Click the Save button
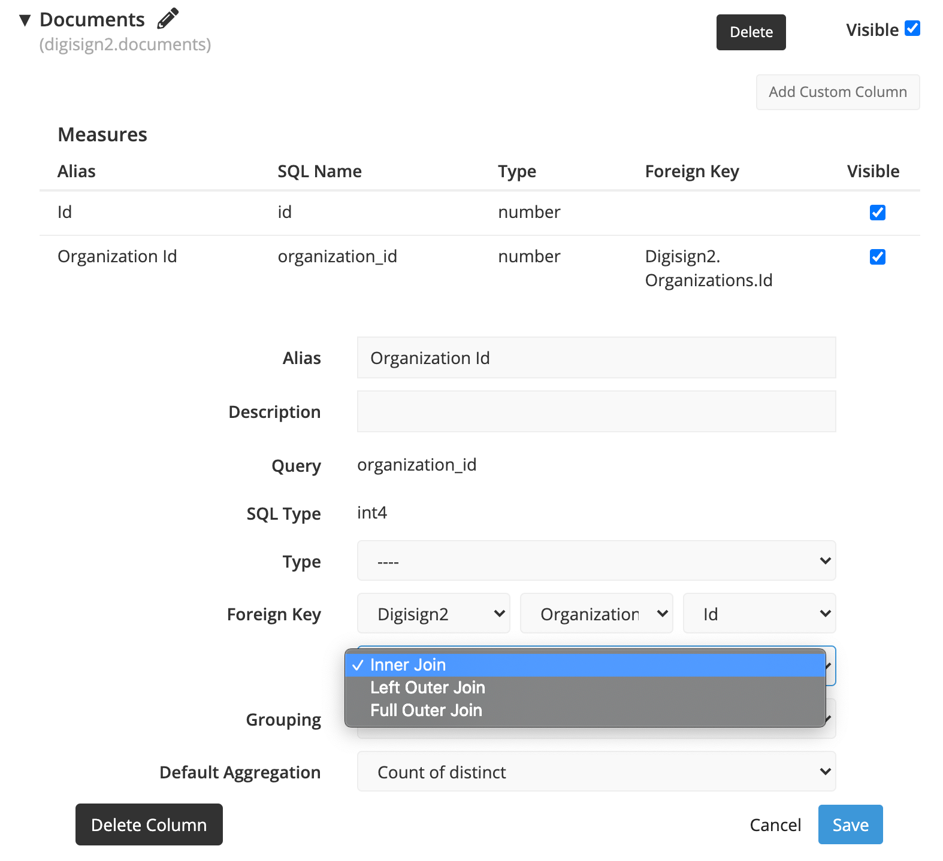The image size is (943, 861). tap(850, 824)
